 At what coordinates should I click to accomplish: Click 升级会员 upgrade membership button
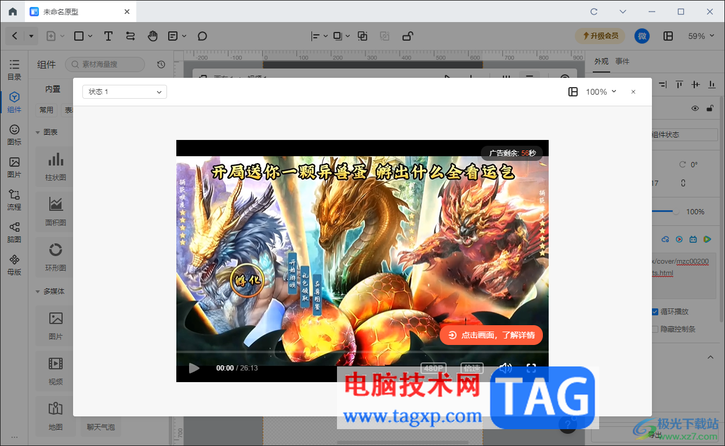[600, 36]
